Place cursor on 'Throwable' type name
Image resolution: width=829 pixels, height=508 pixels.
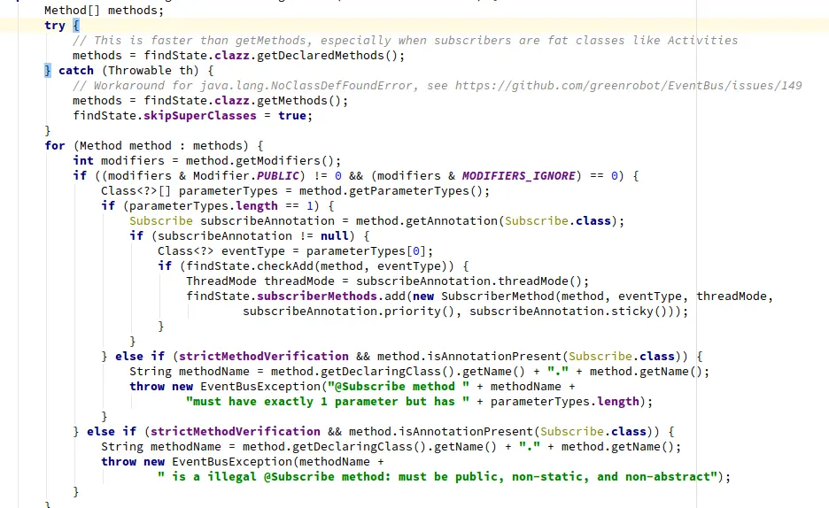coord(140,70)
